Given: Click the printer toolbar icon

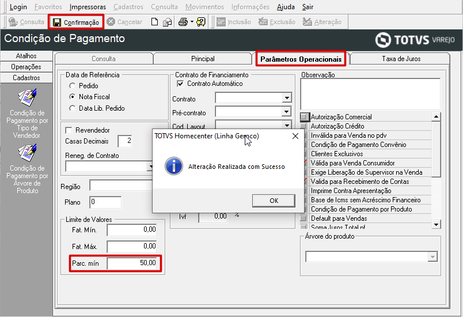Looking at the screenshot, I should 183,22.
